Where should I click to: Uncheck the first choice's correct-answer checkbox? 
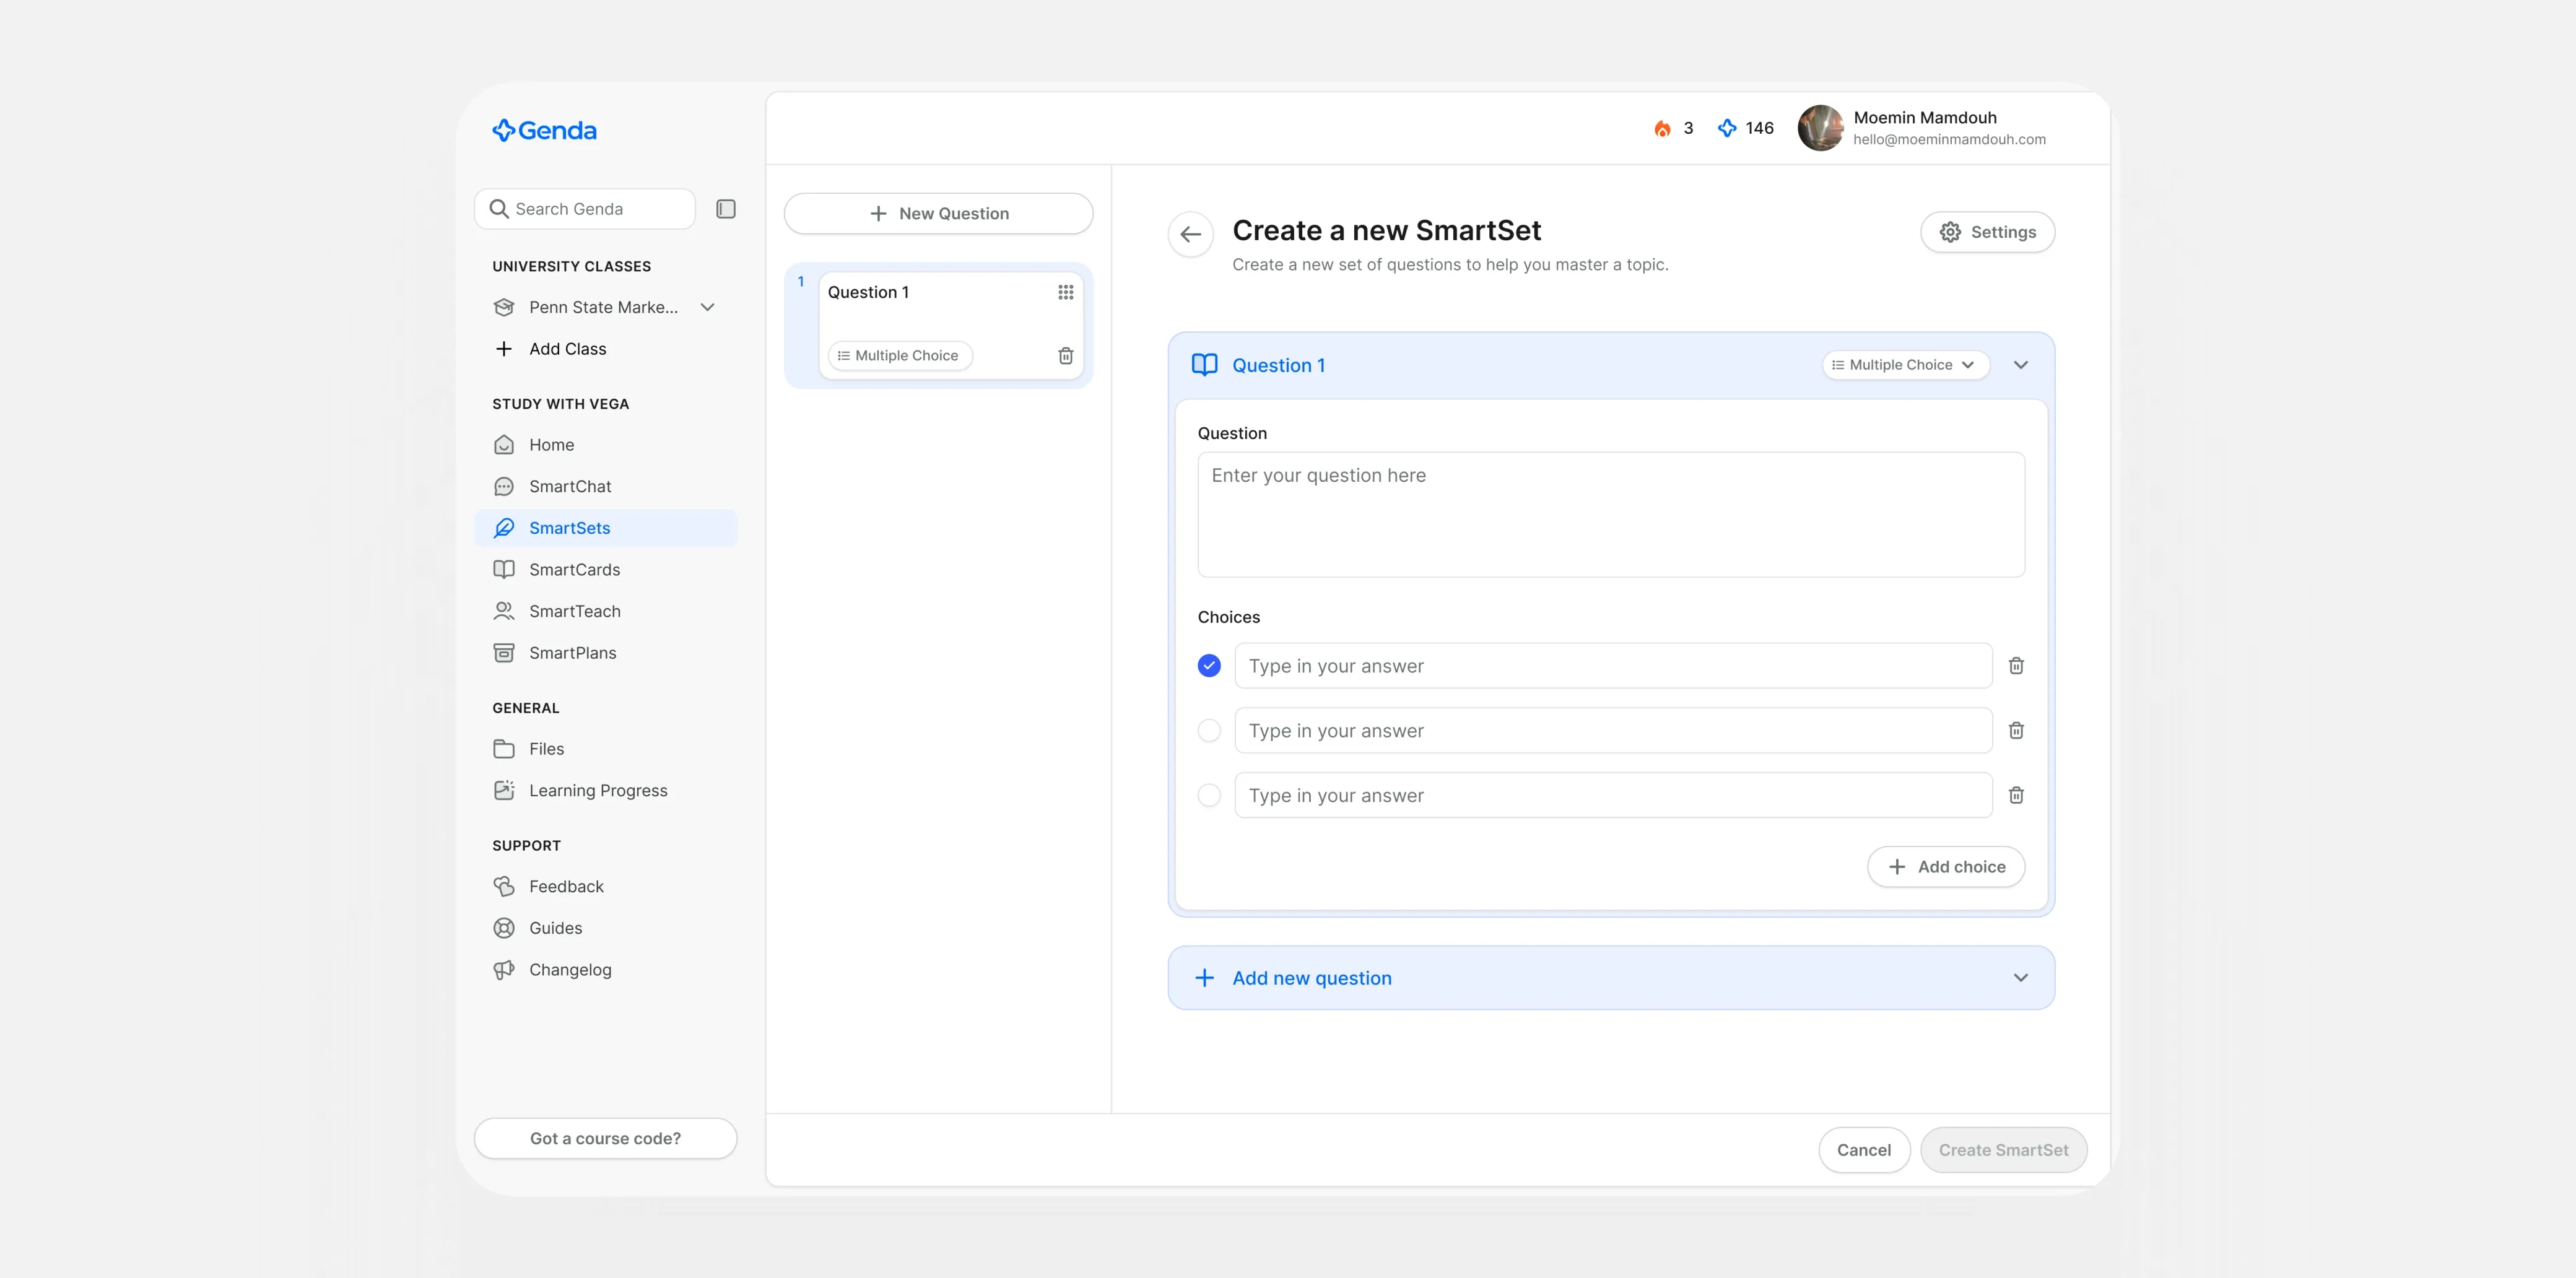coord(1209,665)
